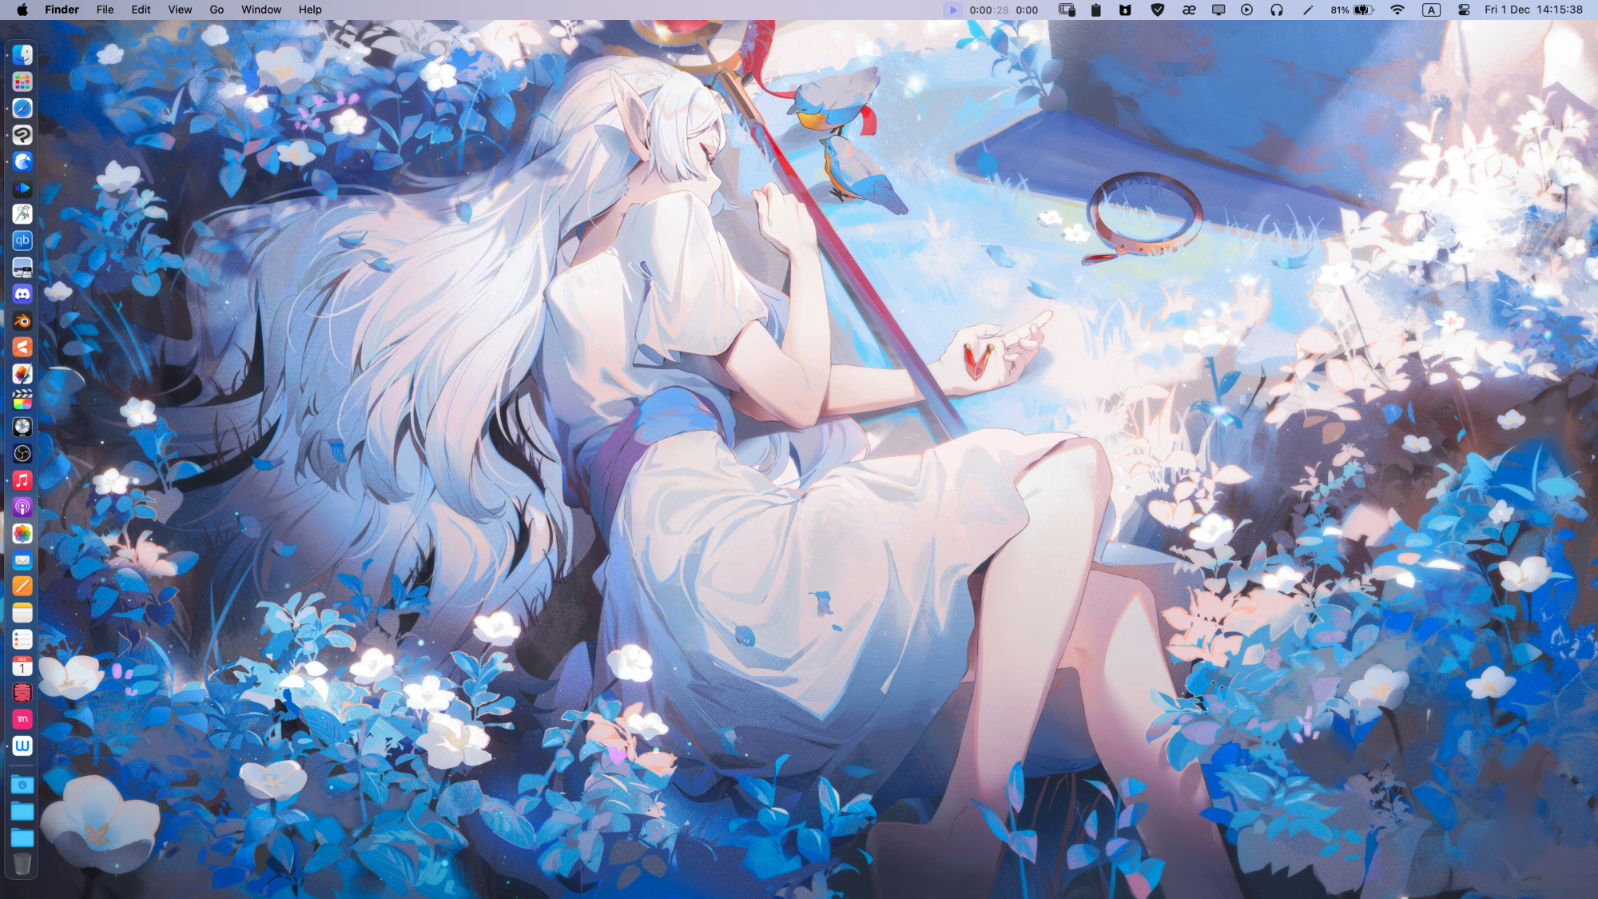Open Photos app from the dock

coord(22,534)
